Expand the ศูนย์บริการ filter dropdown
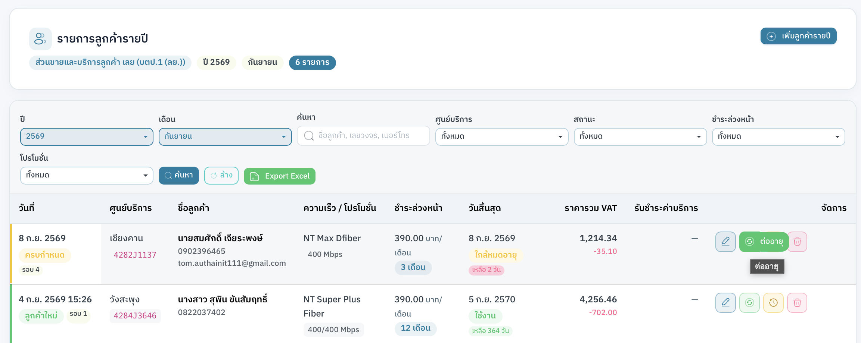The height and width of the screenshot is (343, 861). pos(502,136)
